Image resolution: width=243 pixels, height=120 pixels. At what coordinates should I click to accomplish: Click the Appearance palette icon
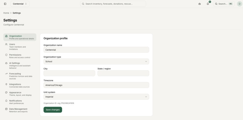click(x=6, y=93)
